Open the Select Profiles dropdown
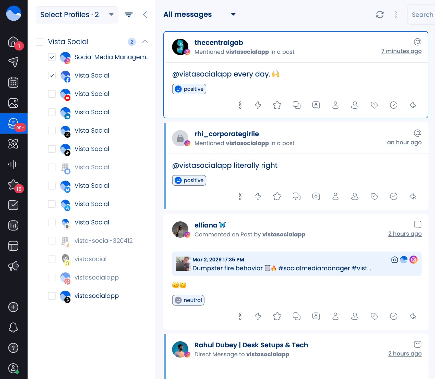Screen dimensions: 435x379 click(x=77, y=15)
